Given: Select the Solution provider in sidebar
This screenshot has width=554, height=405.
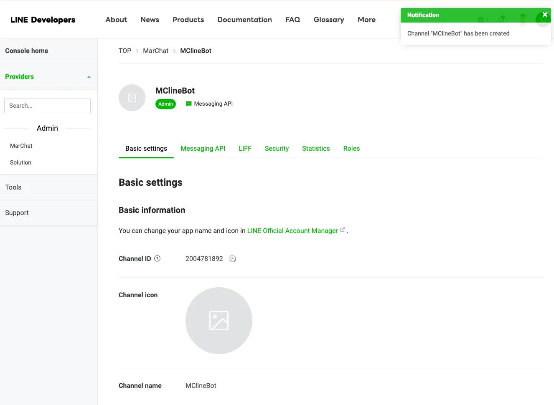Looking at the screenshot, I should pyautogui.click(x=21, y=162).
